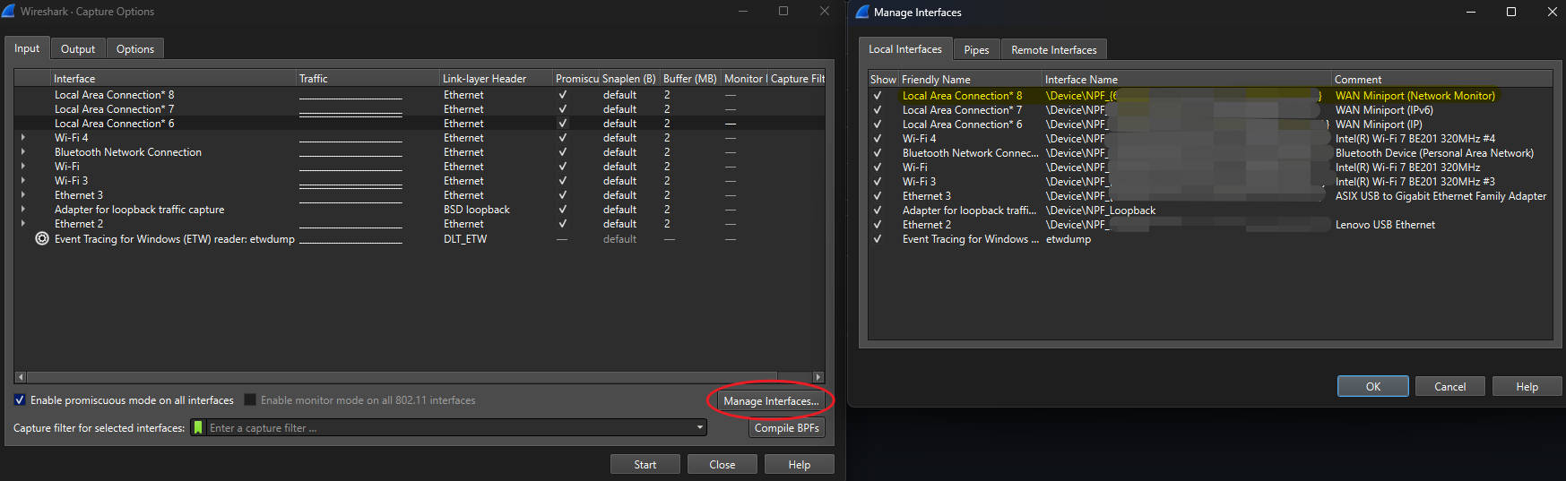Click the gear icon beside Event Tracing for Windows reader

(42, 239)
